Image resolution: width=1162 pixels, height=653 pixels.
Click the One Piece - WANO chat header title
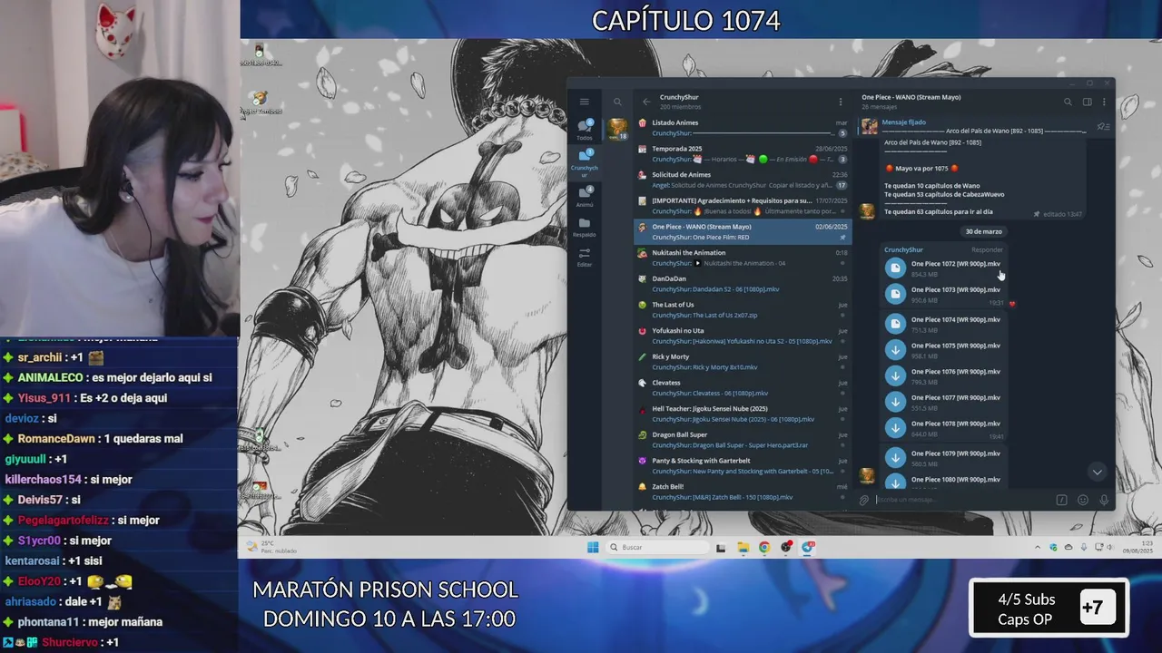[x=911, y=97]
